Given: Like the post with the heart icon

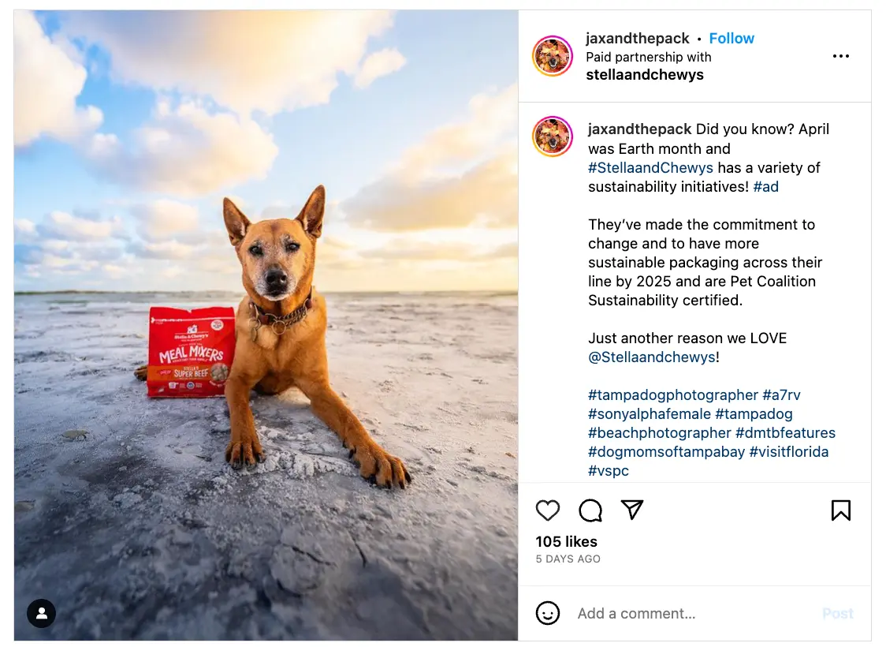Looking at the screenshot, I should (x=547, y=510).
